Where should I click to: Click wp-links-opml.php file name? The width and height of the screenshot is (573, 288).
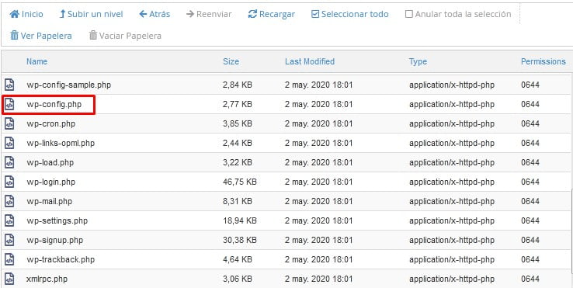pyautogui.click(x=61, y=144)
